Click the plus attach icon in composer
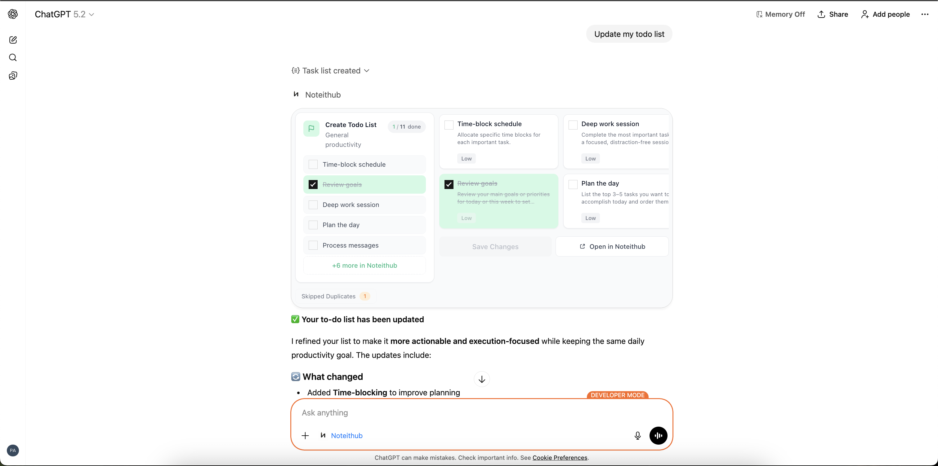This screenshot has width=938, height=466. click(305, 435)
